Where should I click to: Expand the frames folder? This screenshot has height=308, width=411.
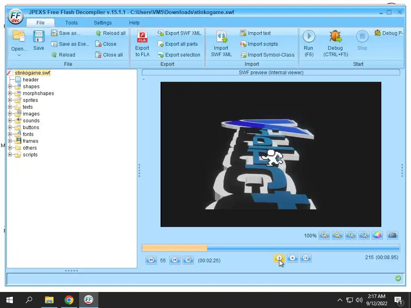coord(10,141)
